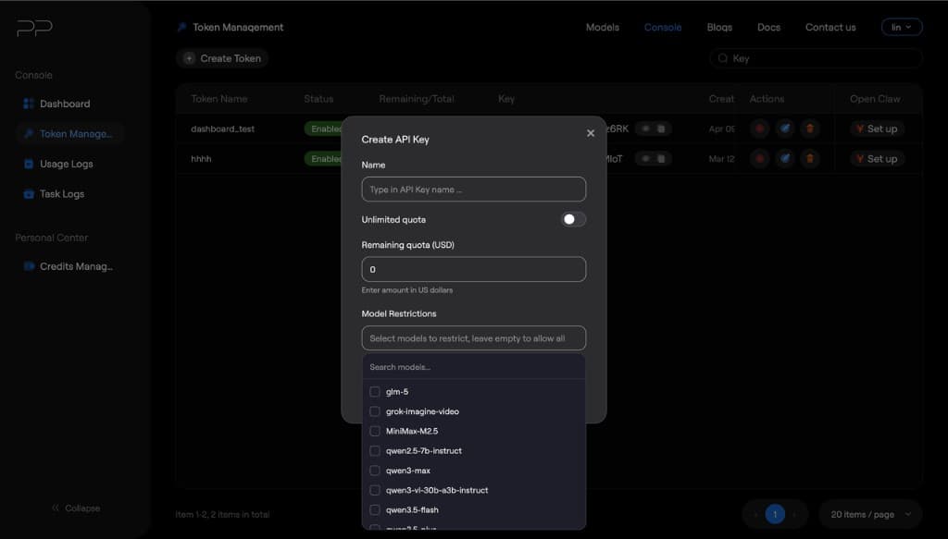Screen dimensions: 948x539
Task: Go to the next page in the pagination
Action: [x=794, y=514]
